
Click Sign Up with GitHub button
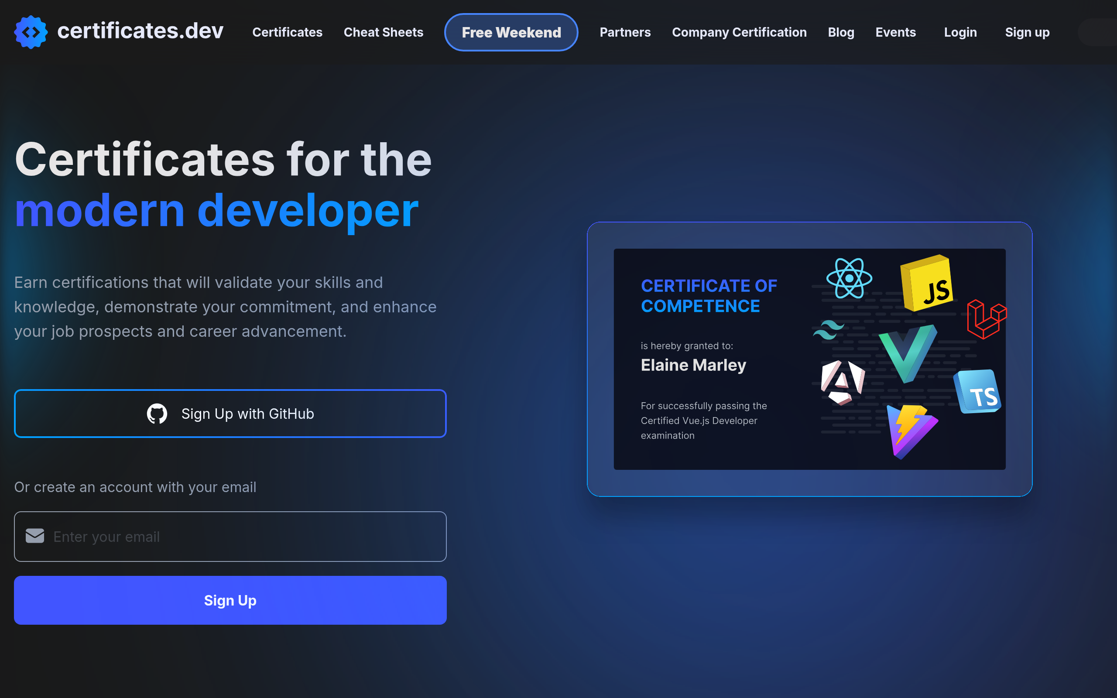230,414
